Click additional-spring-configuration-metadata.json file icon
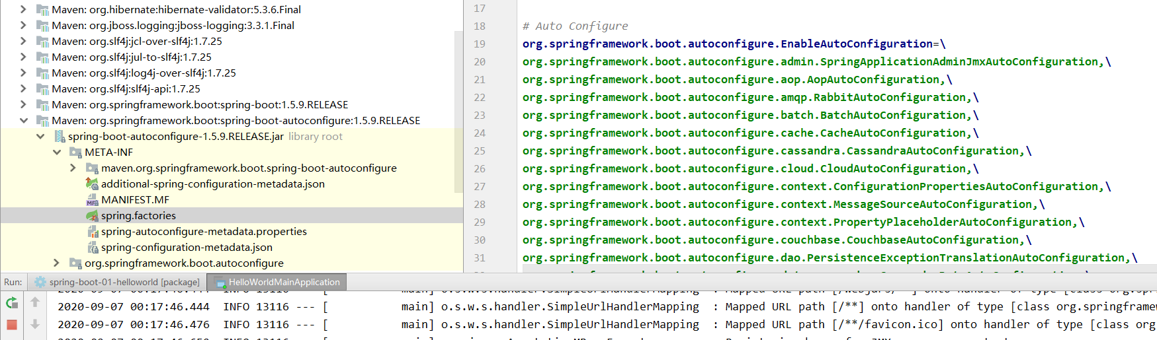The width and height of the screenshot is (1157, 340). pyautogui.click(x=92, y=184)
